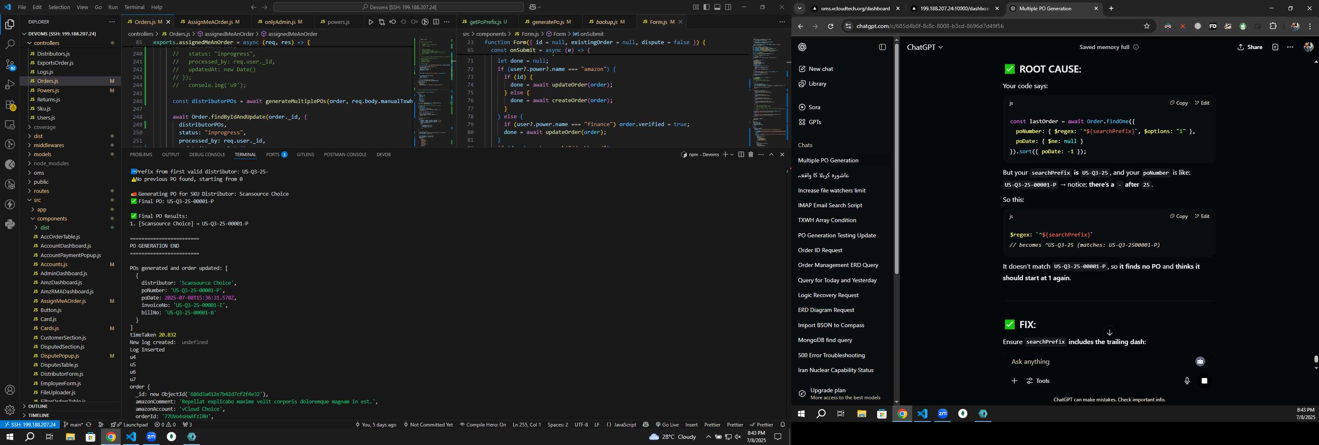The width and height of the screenshot is (1319, 445).
Task: Toggle VS Code Panel layout button
Action: click(x=717, y=7)
